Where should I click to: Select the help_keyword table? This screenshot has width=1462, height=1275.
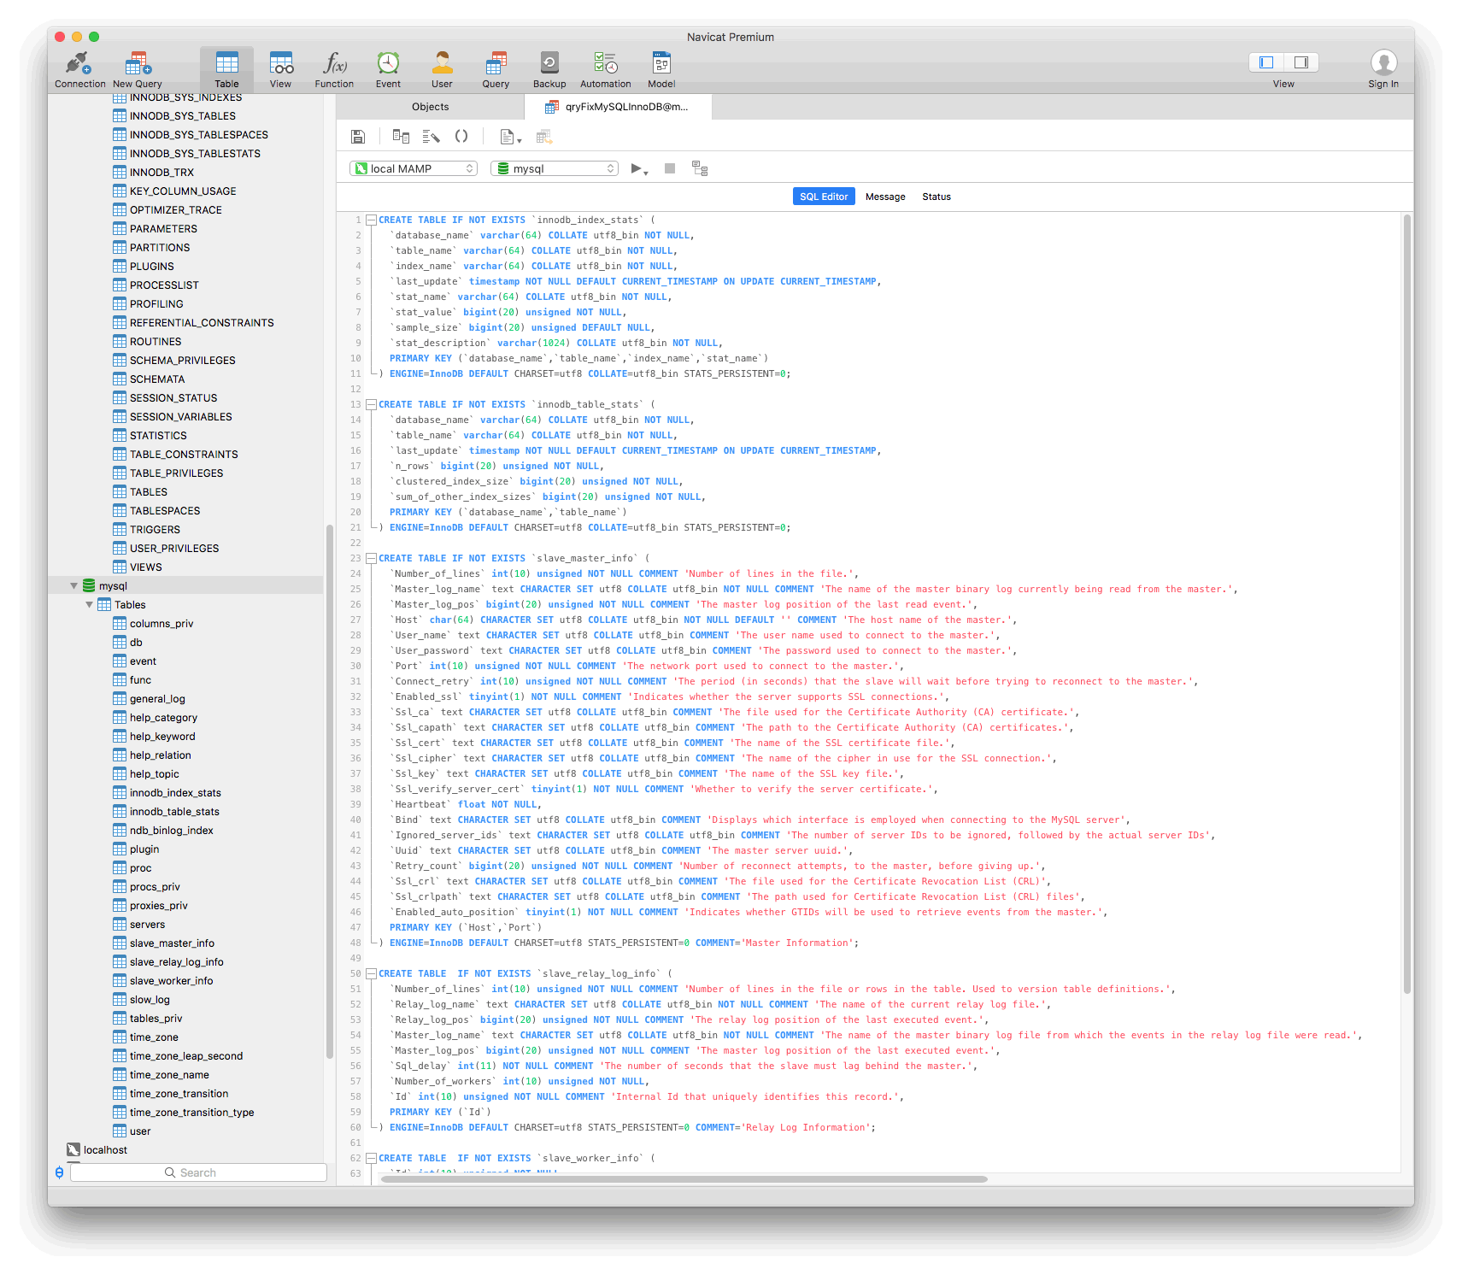point(162,737)
